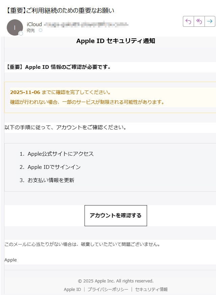Screen dimensions: 216x295
Task: Select the iCloud sender name
Action: (x=33, y=24)
